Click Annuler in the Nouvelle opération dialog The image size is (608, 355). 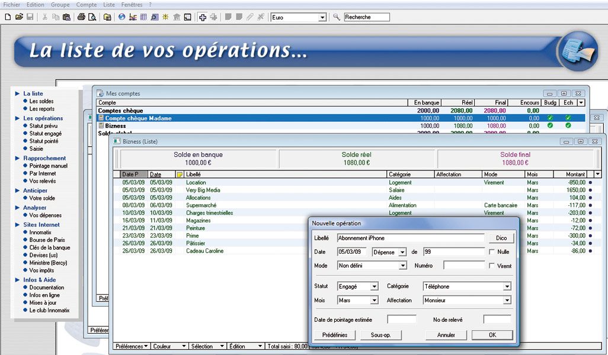coord(446,335)
